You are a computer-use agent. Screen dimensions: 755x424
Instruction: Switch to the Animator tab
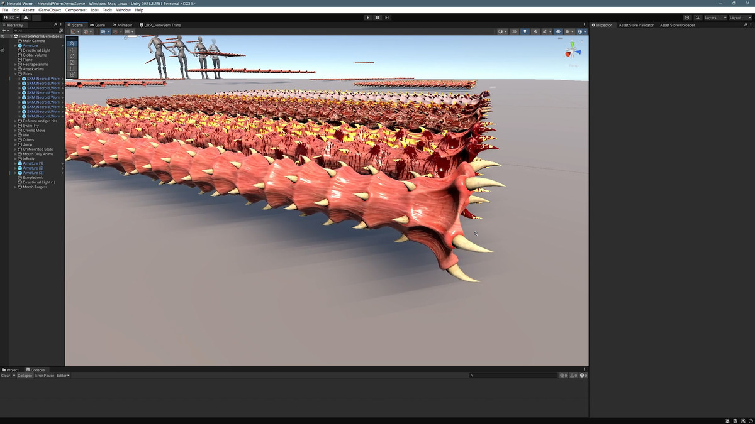(x=123, y=25)
